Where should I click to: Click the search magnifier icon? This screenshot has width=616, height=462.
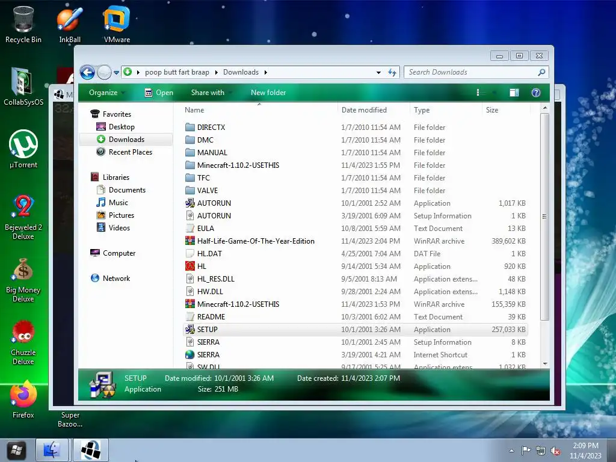[x=541, y=72]
